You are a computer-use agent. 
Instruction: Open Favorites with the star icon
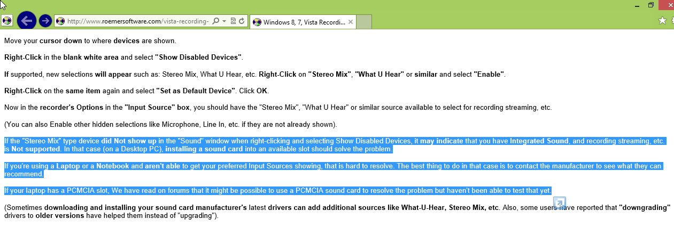tap(662, 20)
